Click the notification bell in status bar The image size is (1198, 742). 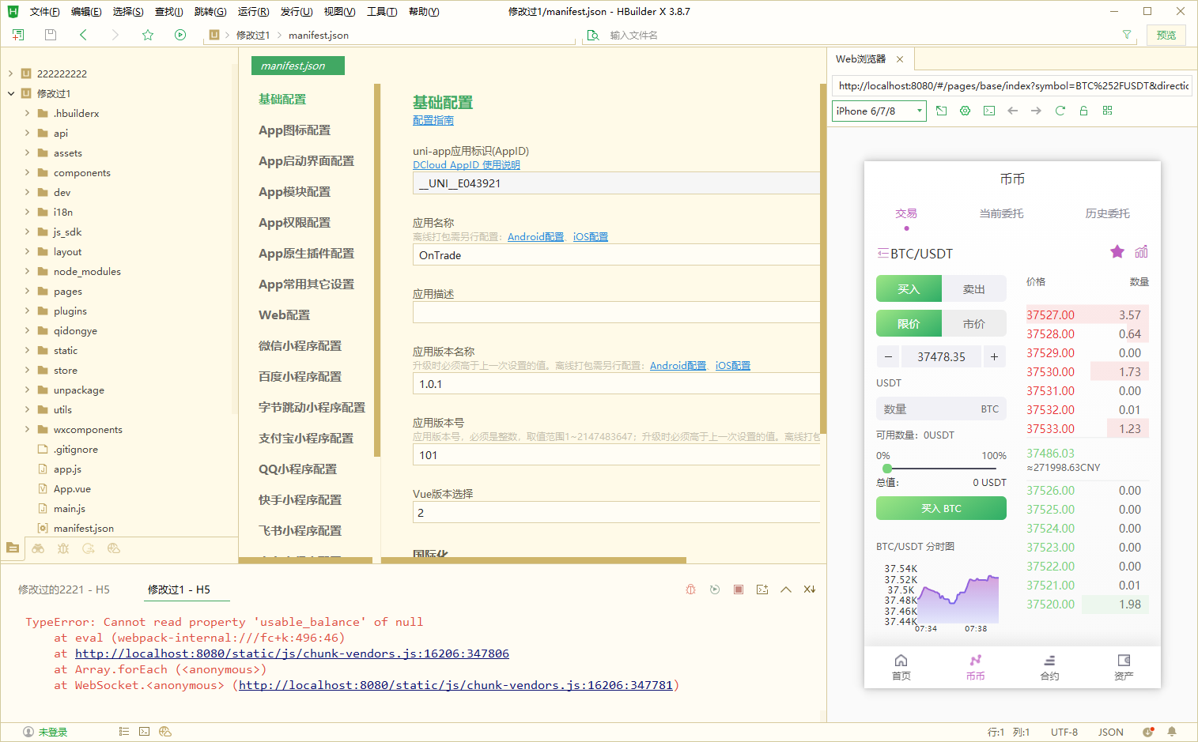[1172, 732]
